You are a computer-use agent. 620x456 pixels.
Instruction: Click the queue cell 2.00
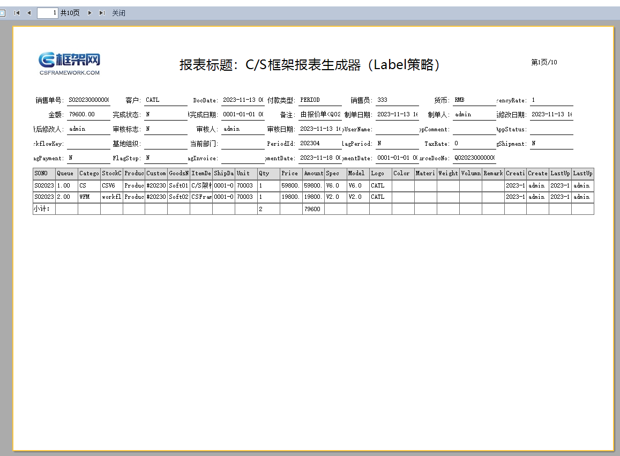[66, 197]
